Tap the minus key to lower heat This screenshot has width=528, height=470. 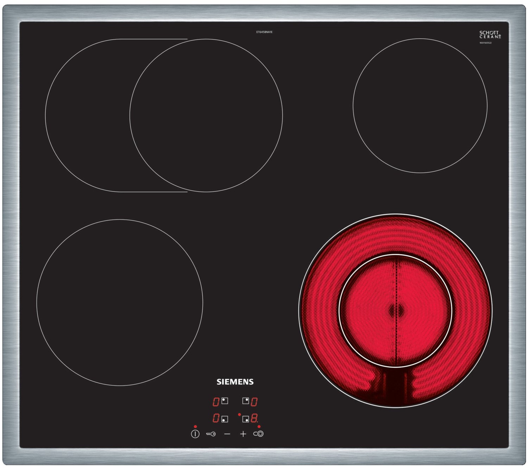[x=227, y=434]
